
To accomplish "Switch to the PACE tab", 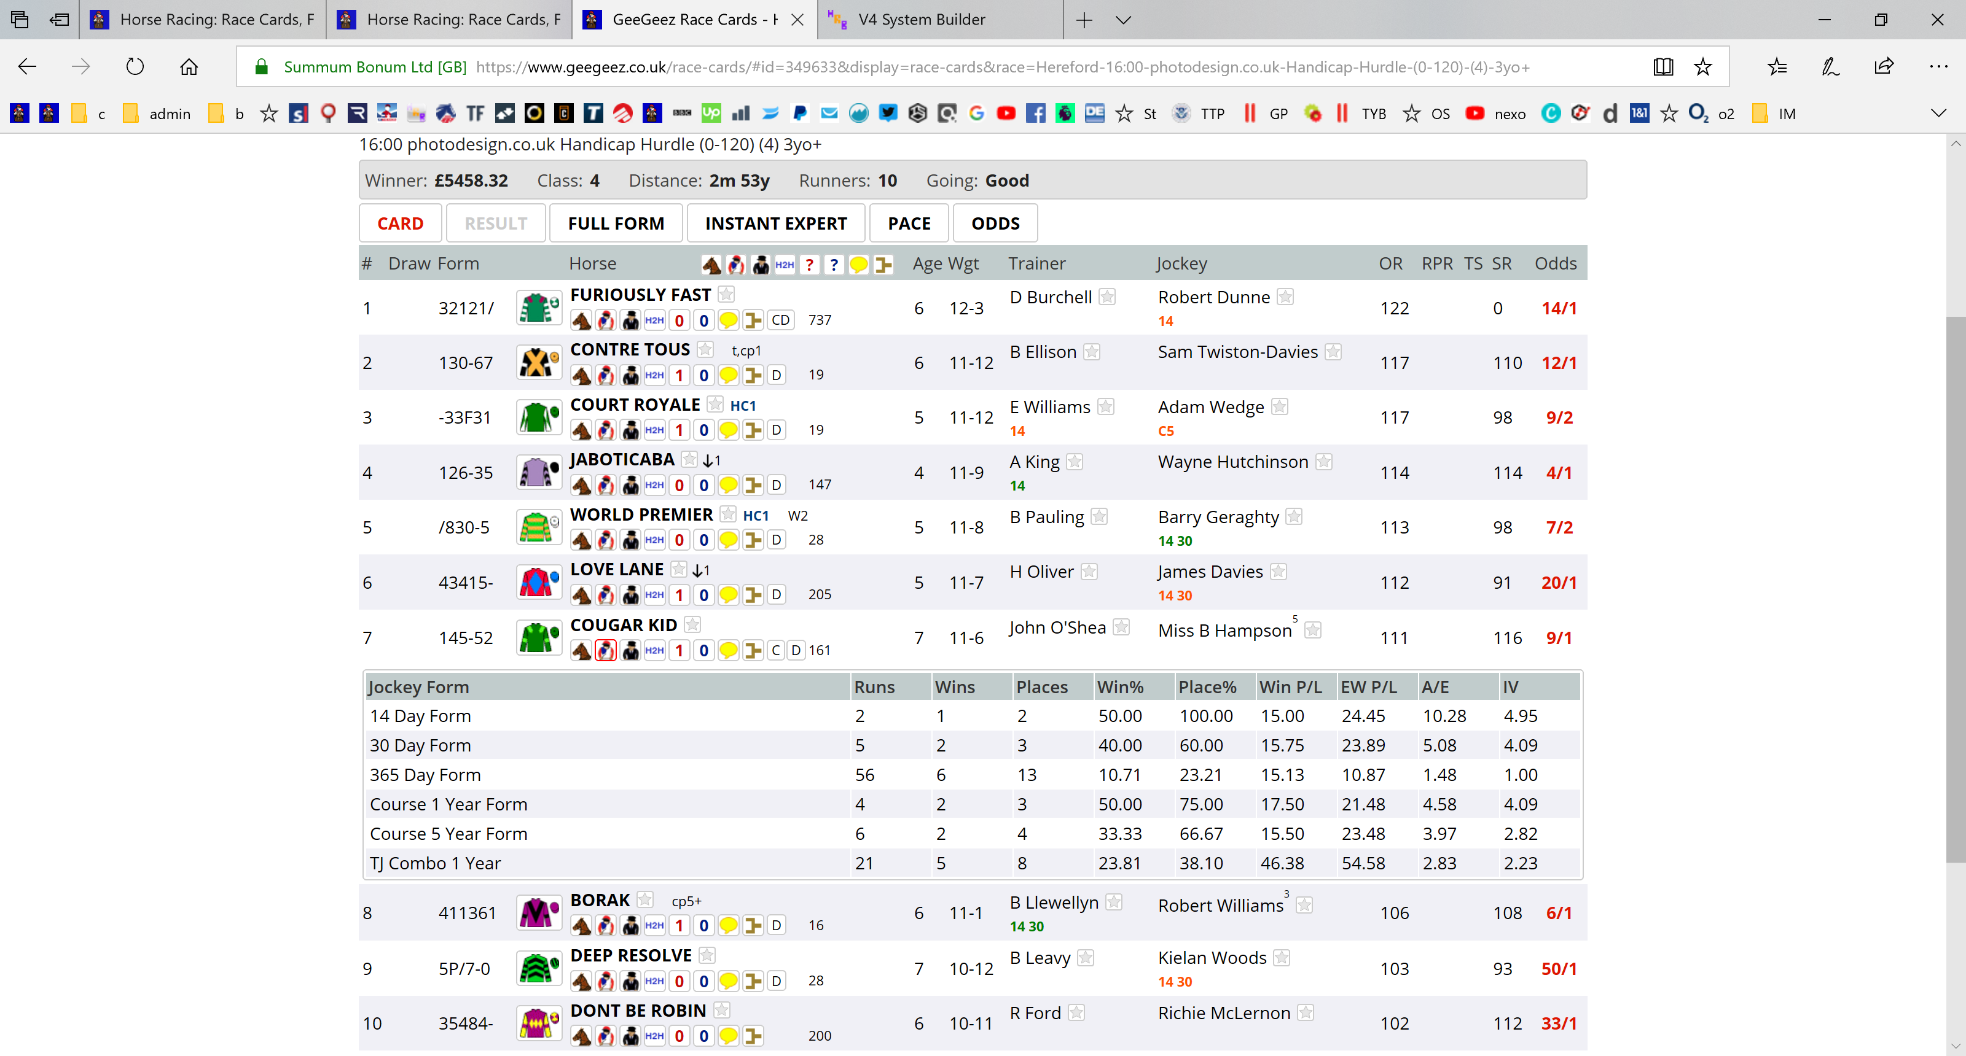I will (909, 223).
